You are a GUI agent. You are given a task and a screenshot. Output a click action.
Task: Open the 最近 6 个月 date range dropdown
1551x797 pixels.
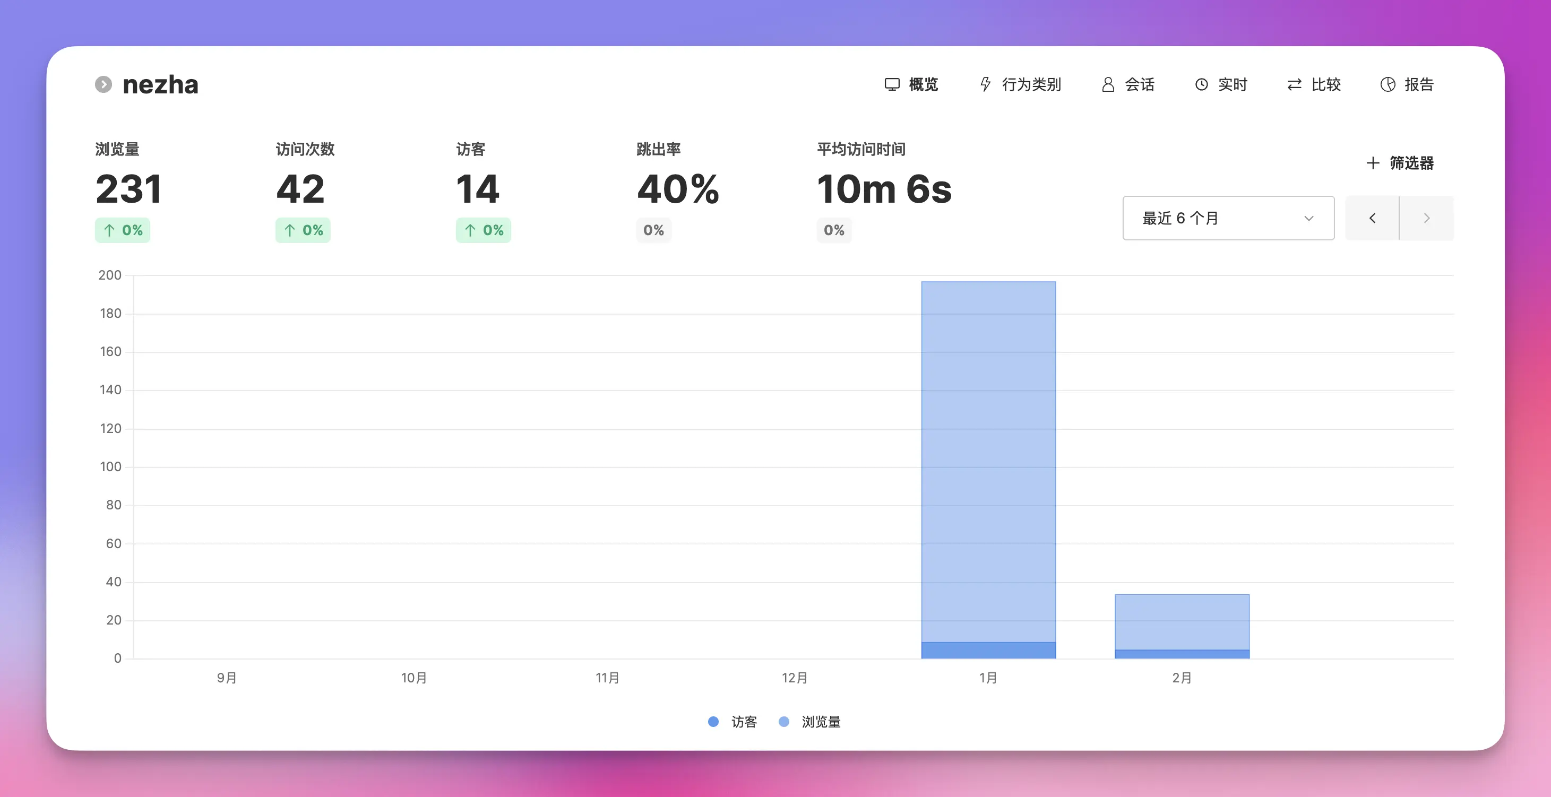[1228, 218]
